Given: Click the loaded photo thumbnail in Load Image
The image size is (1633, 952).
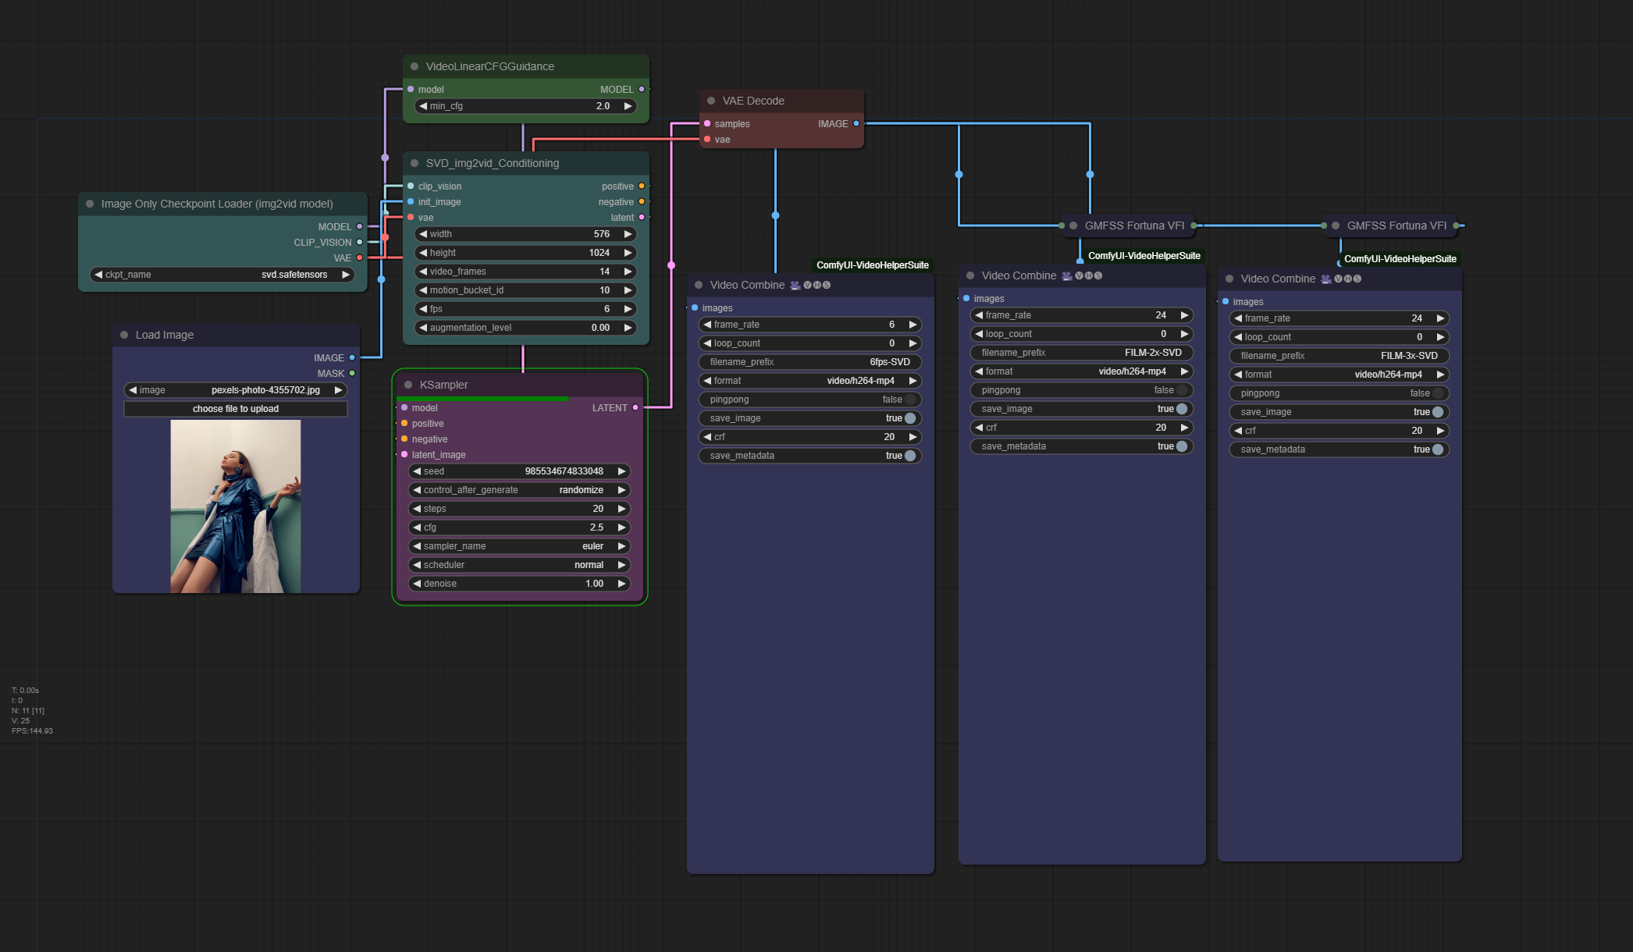Looking at the screenshot, I should point(236,506).
